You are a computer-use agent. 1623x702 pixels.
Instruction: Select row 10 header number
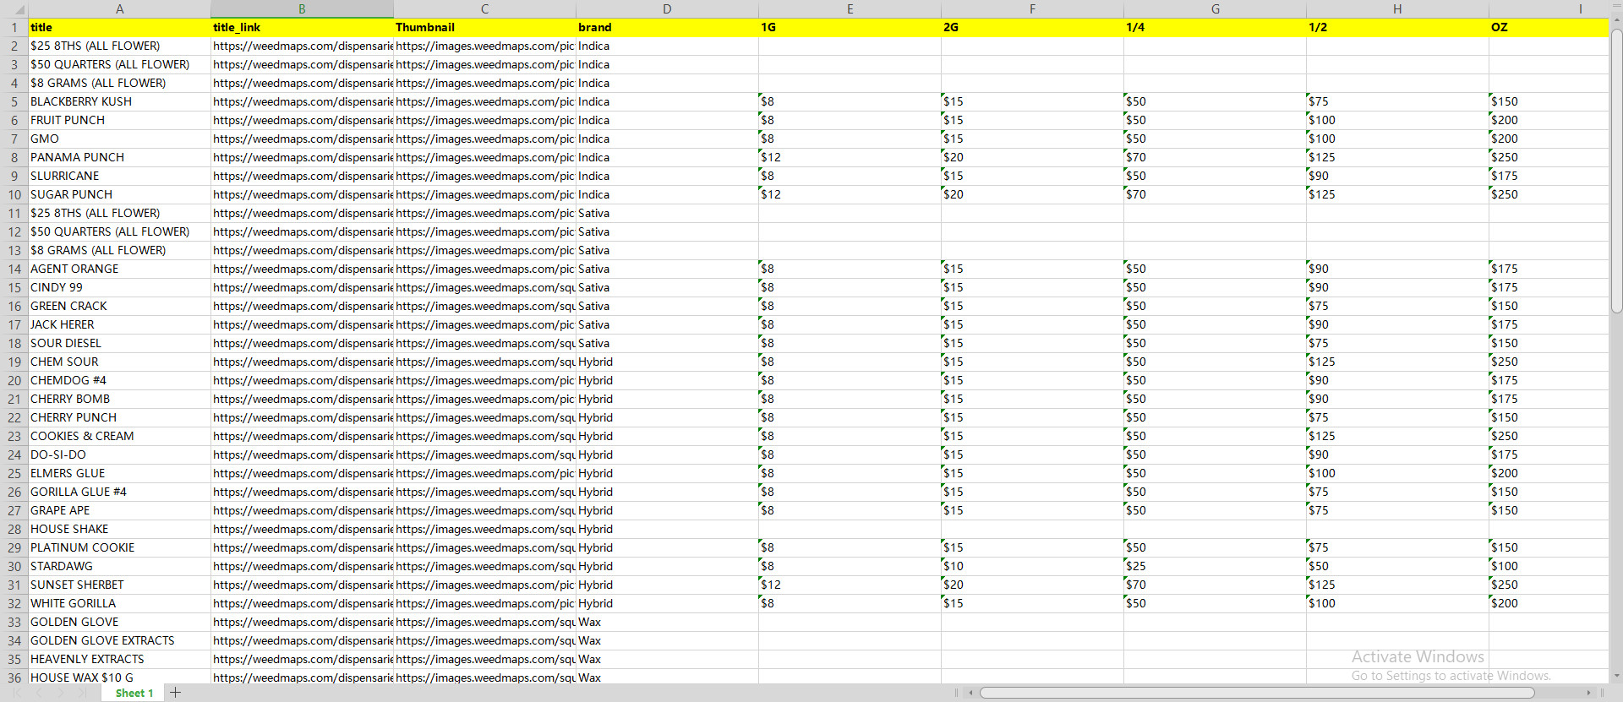pyautogui.click(x=14, y=194)
